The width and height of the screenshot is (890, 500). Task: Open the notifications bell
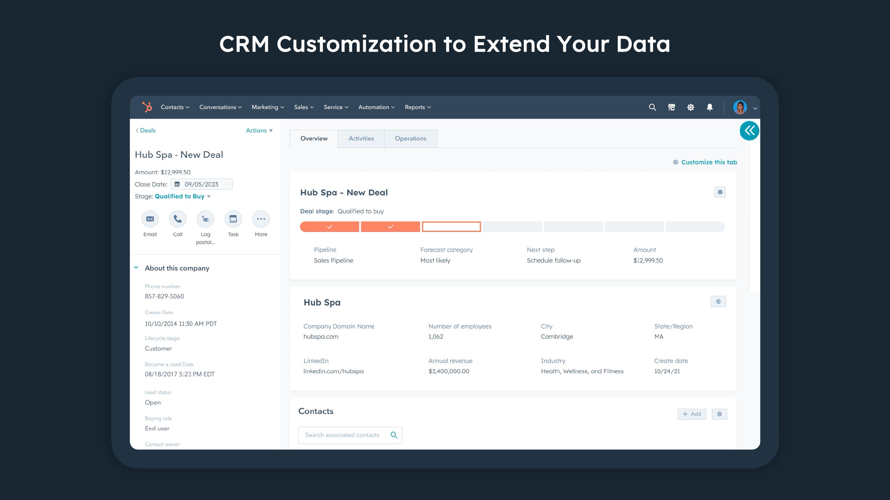710,107
